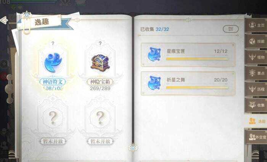Select the 神语符文 blue rune icon
This screenshot has height=162, width=267.
(x=53, y=63)
